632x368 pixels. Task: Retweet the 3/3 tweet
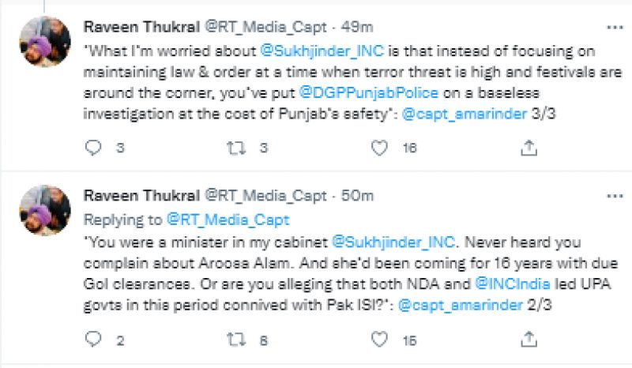pyautogui.click(x=235, y=148)
